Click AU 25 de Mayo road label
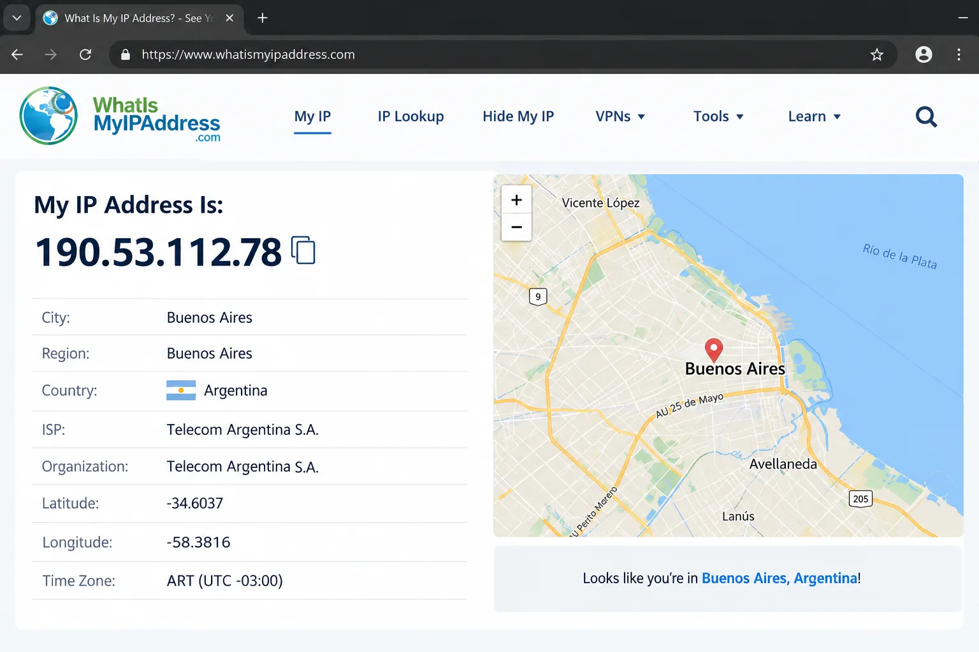 690,405
